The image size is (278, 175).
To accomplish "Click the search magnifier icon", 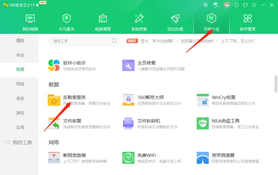I will coord(114,41).
